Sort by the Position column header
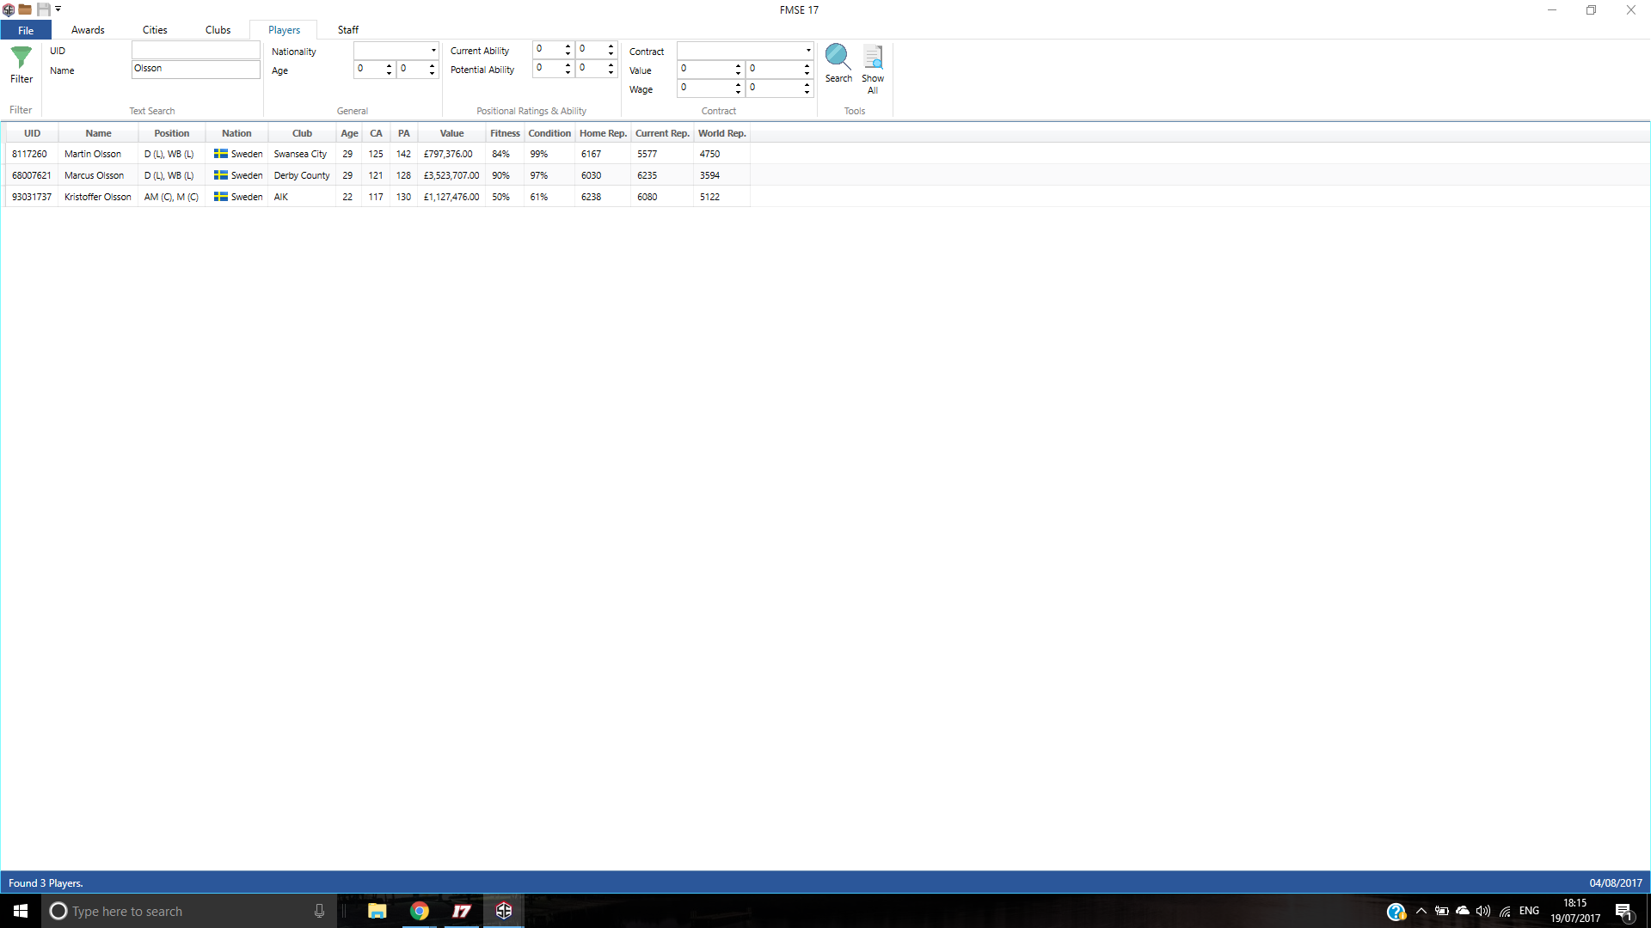Image resolution: width=1651 pixels, height=928 pixels. [172, 133]
